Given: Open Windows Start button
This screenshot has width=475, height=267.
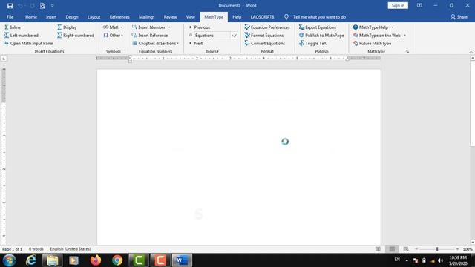Looking at the screenshot, I should 10,260.
